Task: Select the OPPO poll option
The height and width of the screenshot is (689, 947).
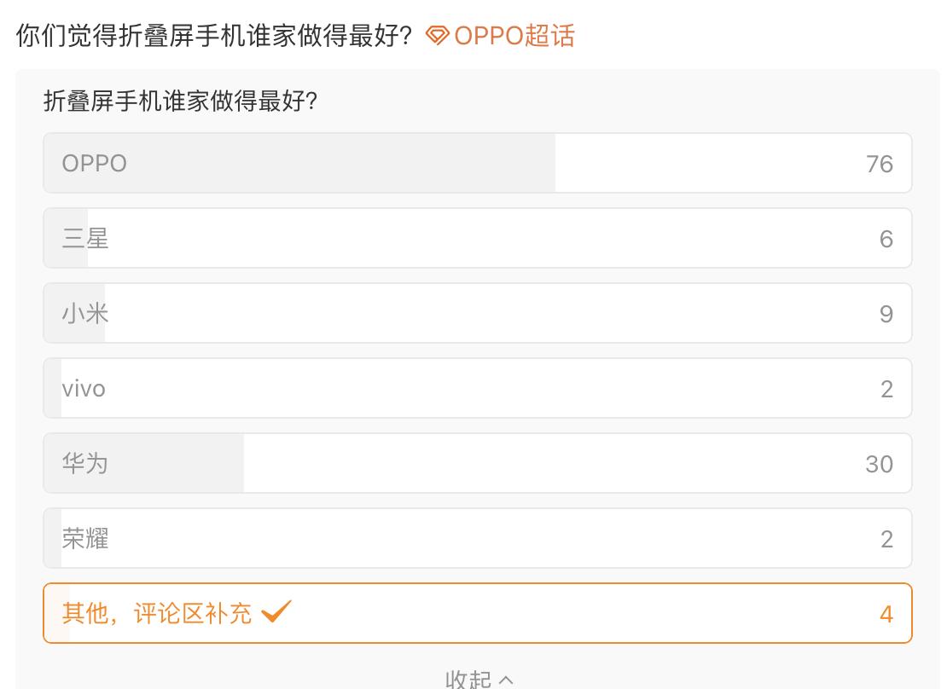Action: (477, 163)
